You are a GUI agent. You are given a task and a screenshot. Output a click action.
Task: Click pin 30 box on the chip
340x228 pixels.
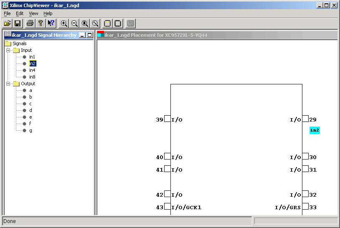pos(305,156)
